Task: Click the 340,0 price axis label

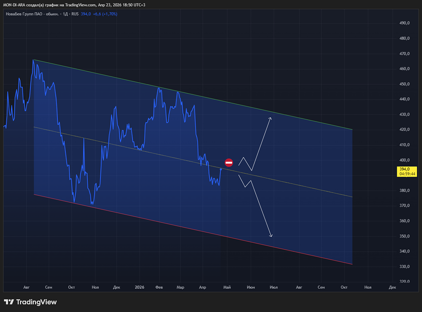Action: pos(405,251)
